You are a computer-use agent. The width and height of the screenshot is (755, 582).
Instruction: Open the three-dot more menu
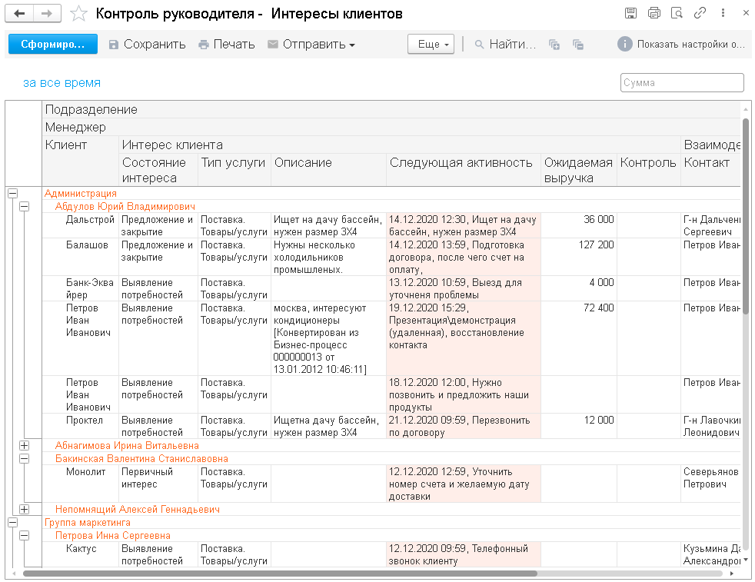pos(723,13)
